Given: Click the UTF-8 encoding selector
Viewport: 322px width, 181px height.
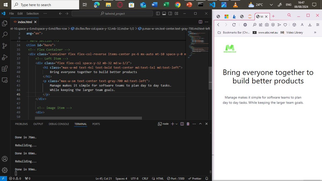Looking at the screenshot, I should click(134, 179).
